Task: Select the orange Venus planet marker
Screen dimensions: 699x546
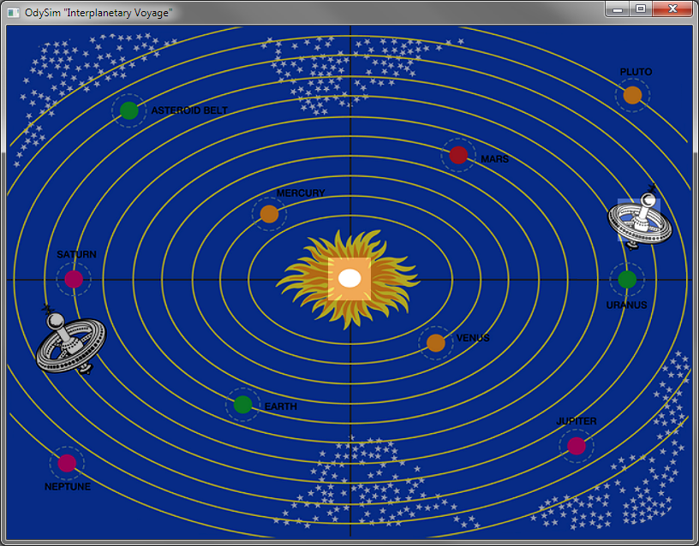Action: point(435,343)
